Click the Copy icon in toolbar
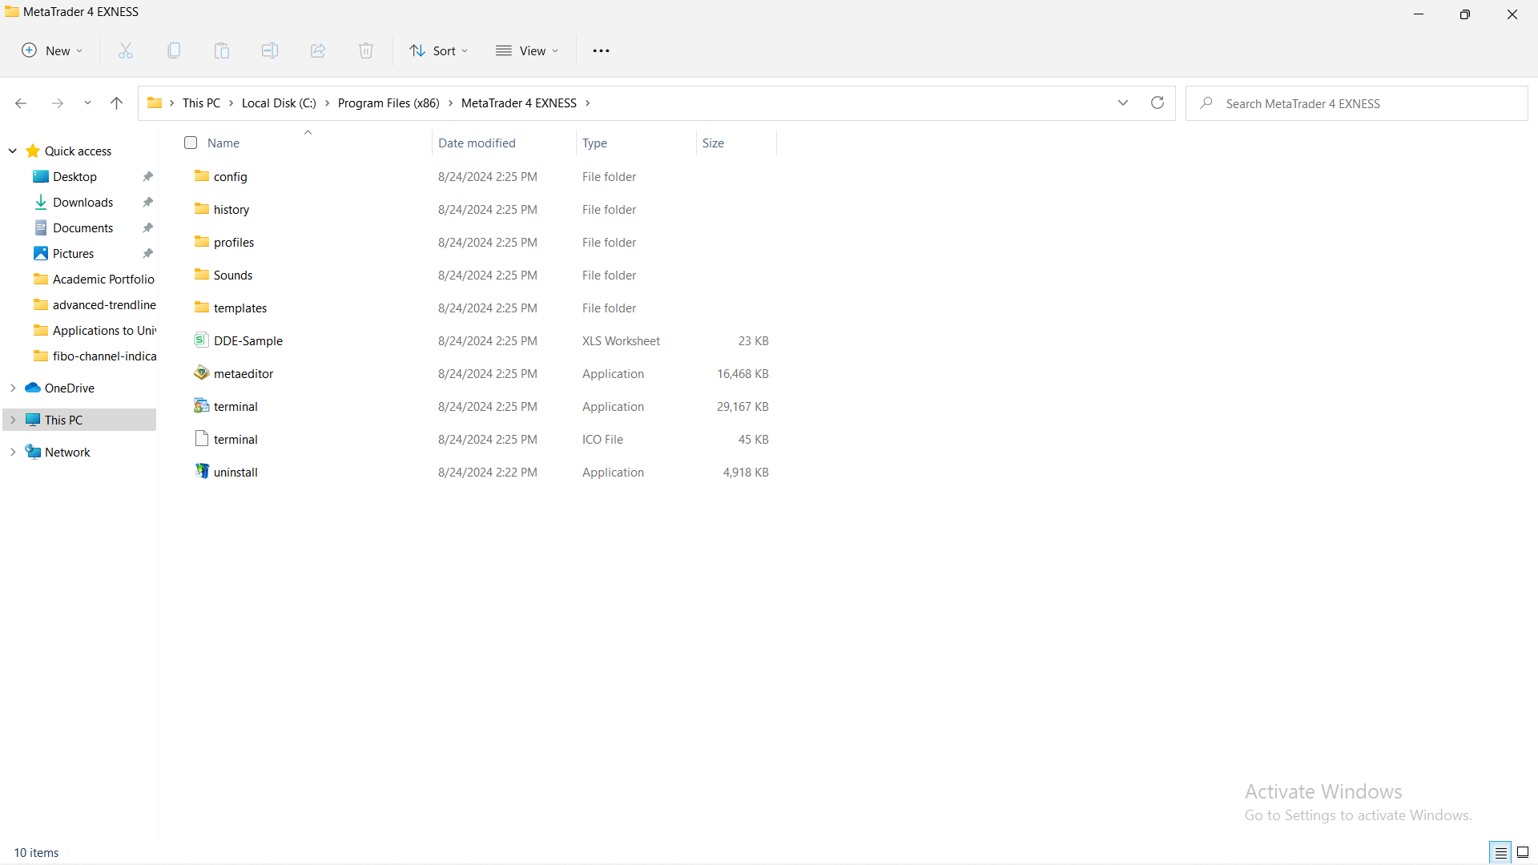1538x865 pixels. pyautogui.click(x=174, y=50)
